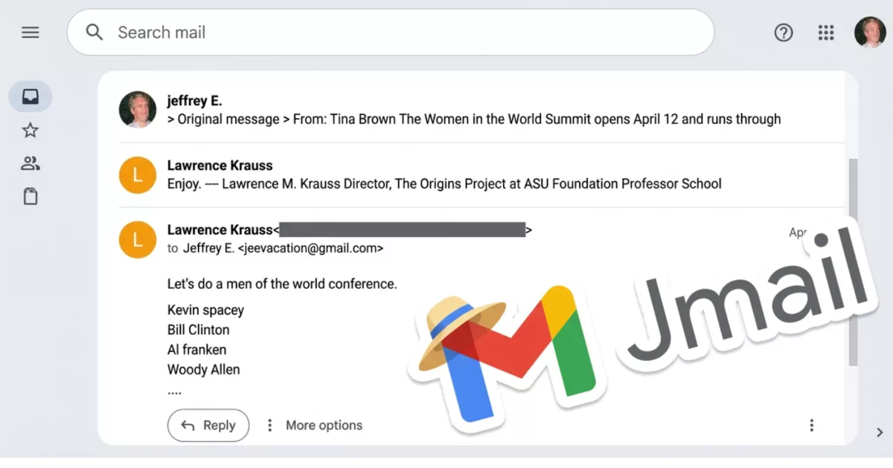Open the Tasks clipboard icon

pos(30,195)
